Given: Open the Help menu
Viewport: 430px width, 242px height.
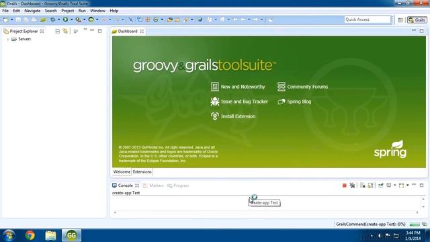Looking at the screenshot, I should coord(114,11).
